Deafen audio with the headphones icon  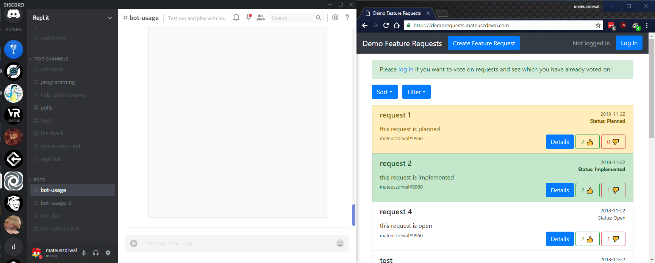click(96, 253)
